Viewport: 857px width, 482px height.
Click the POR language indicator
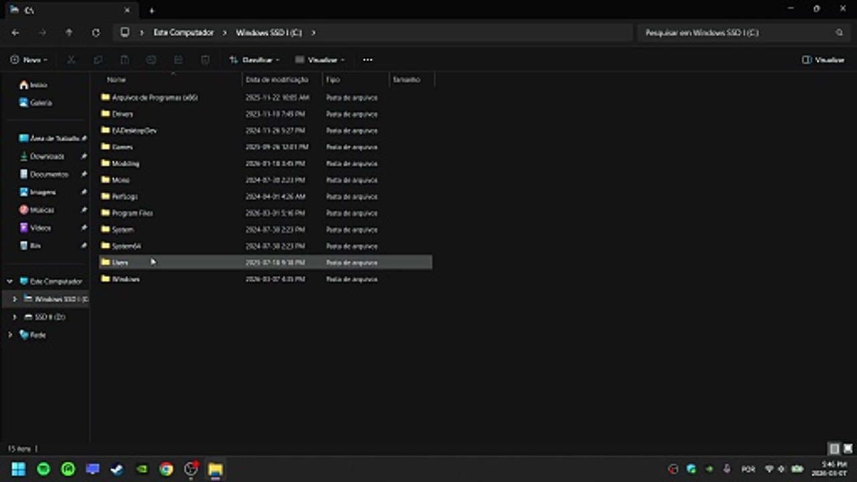(748, 469)
